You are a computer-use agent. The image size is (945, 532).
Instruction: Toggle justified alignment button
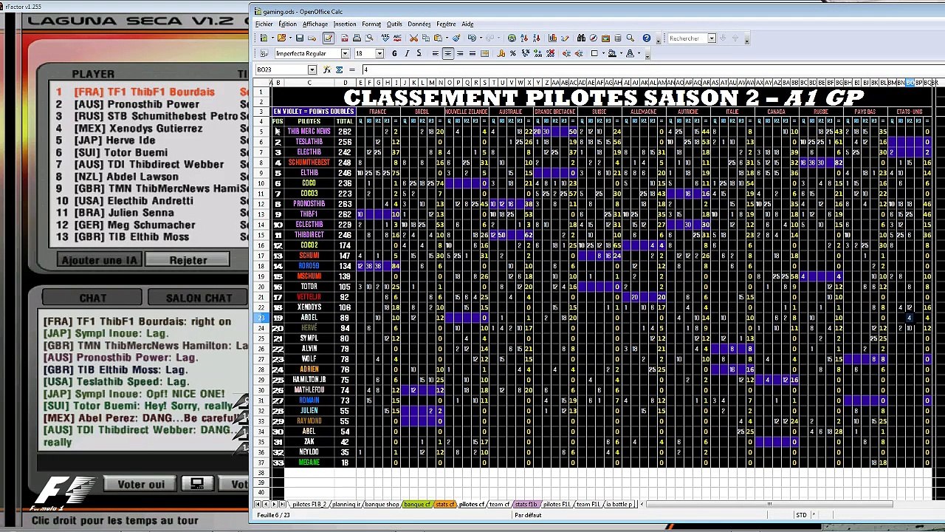[472, 53]
